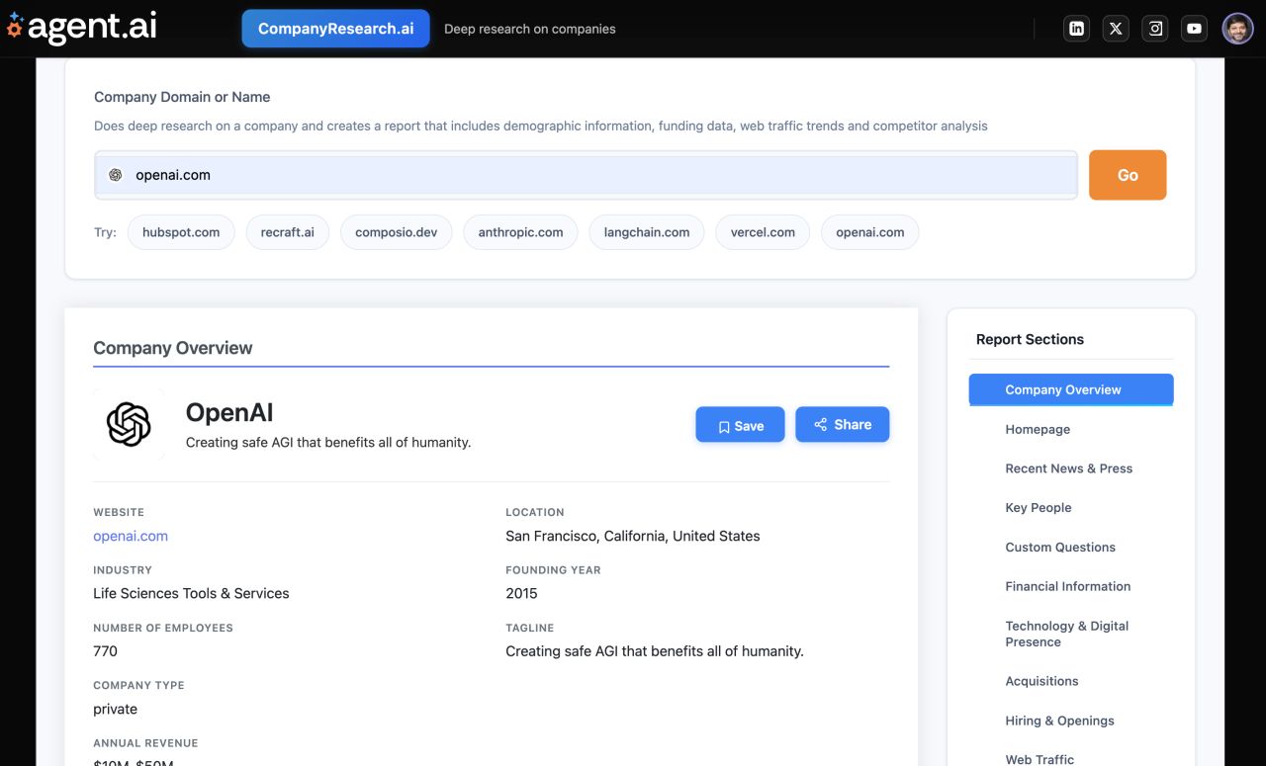
Task: Jump to Financial Information section
Action: 1068,586
